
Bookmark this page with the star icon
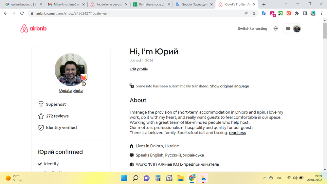(254, 13)
